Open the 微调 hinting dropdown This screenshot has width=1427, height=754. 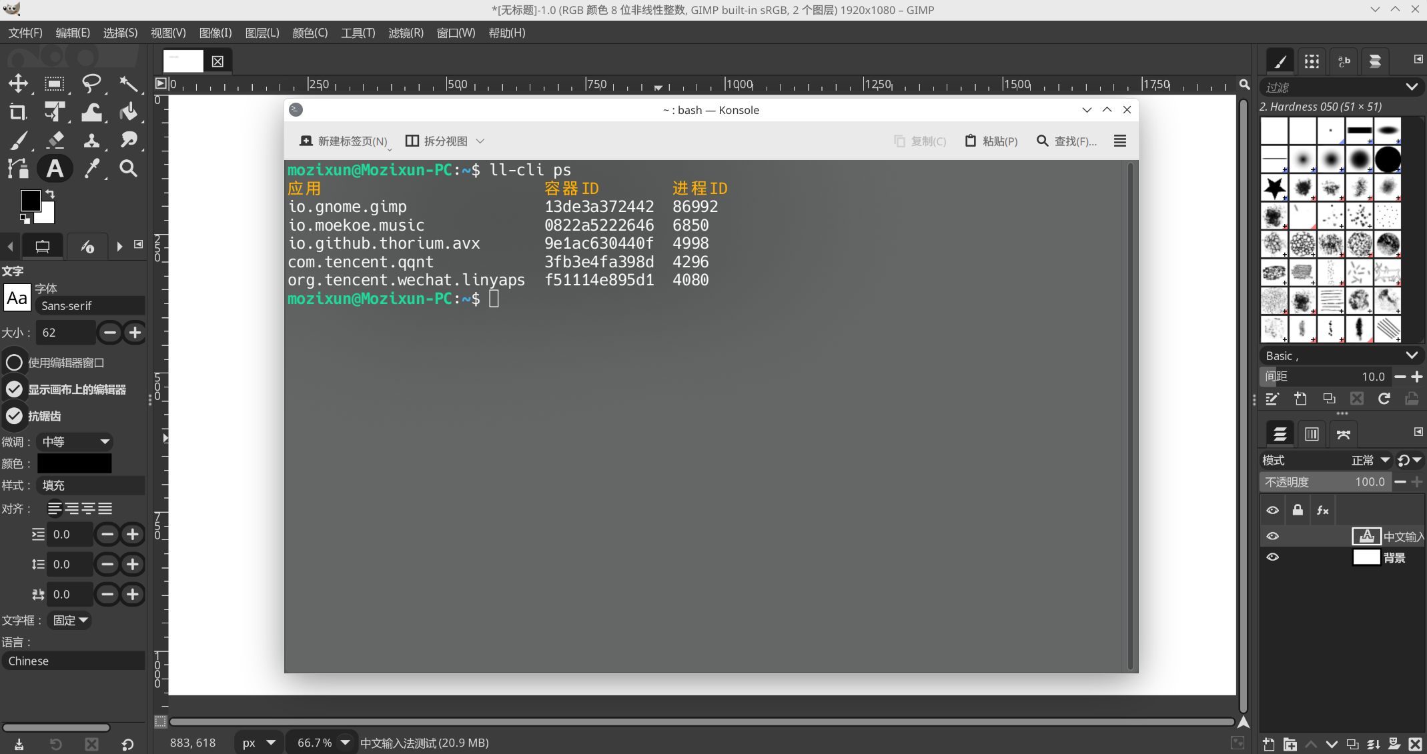(75, 441)
